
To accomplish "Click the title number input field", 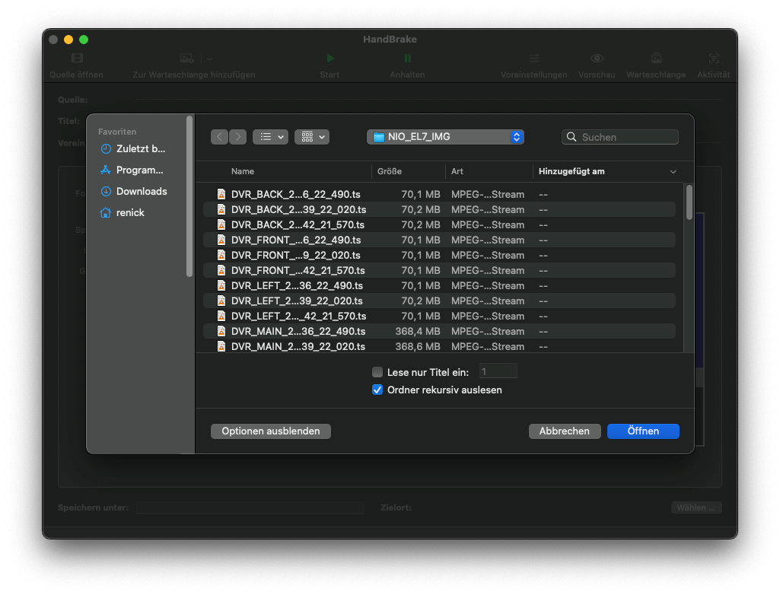I will pyautogui.click(x=498, y=371).
